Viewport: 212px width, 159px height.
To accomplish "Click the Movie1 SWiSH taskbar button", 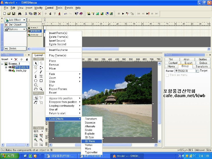I will pyautogui.click(x=127, y=156).
